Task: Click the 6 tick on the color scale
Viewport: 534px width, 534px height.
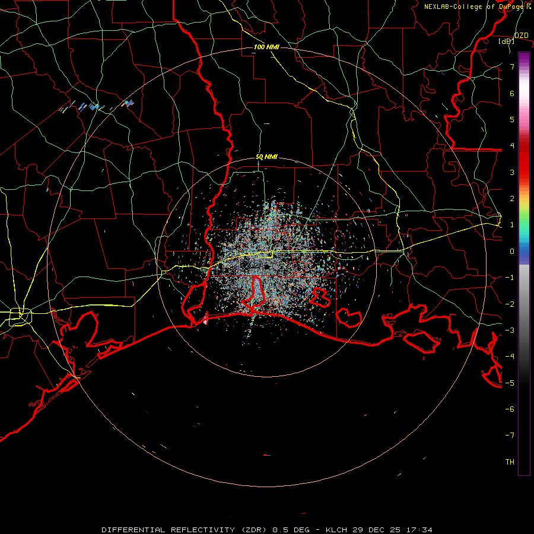Action: 512,93
